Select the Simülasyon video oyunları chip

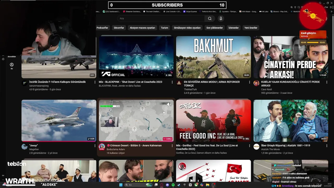[187, 28]
